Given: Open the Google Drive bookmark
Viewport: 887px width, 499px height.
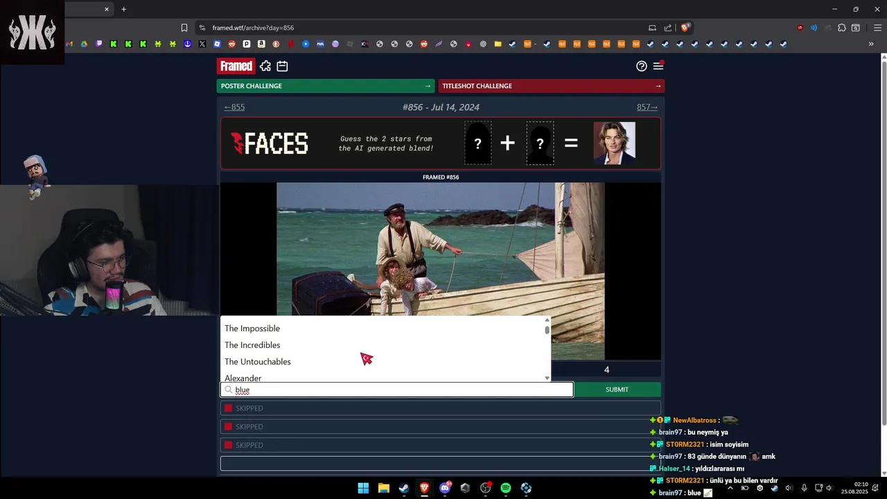Looking at the screenshot, I should coord(84,44).
